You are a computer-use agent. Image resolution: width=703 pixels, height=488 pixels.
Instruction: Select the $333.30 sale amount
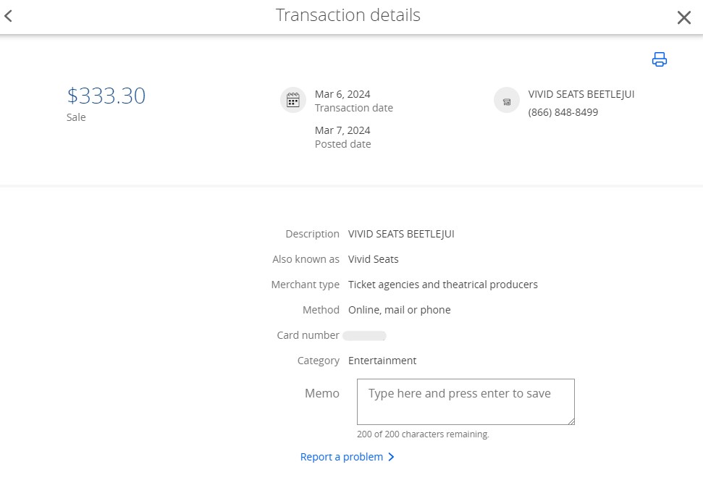(106, 96)
